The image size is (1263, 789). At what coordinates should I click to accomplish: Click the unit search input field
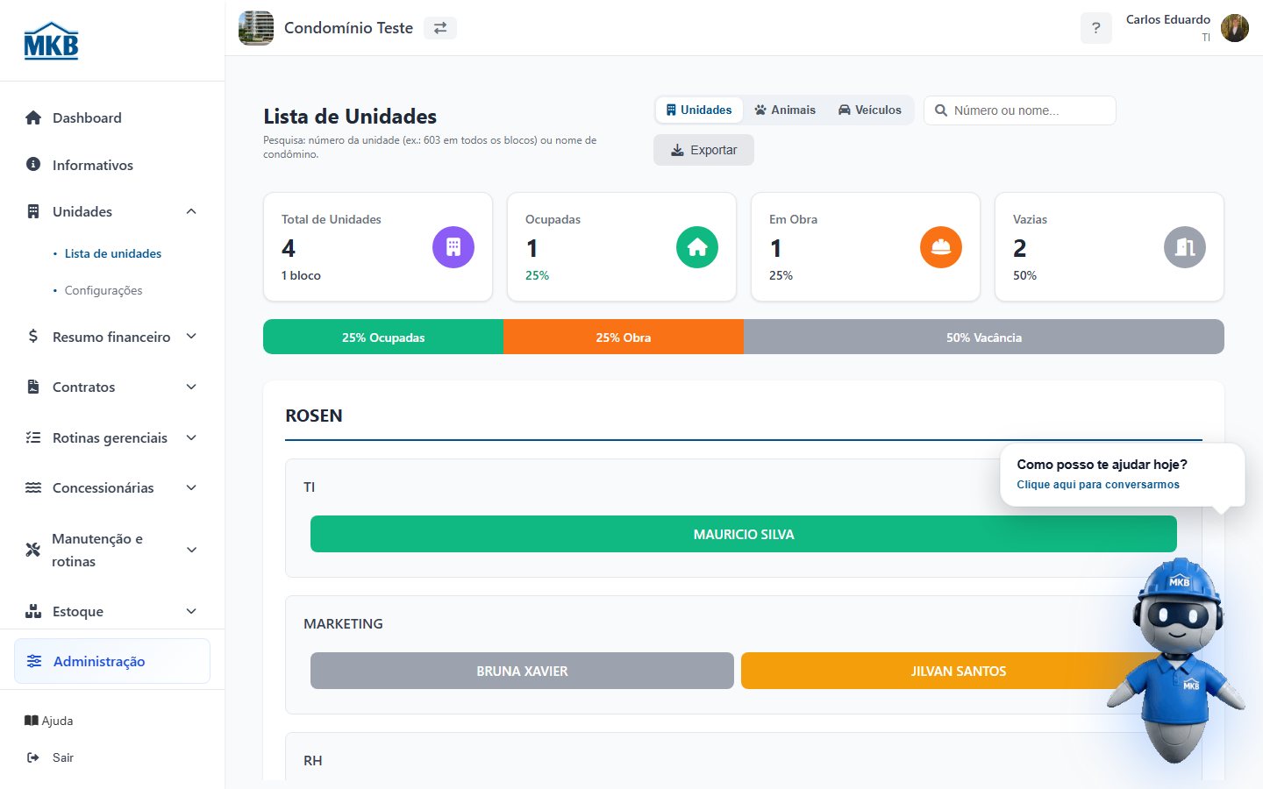tap(1020, 110)
